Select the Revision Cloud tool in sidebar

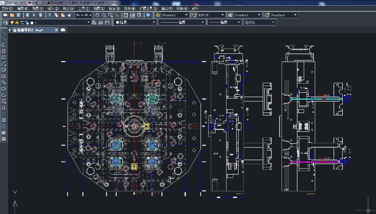click(x=3, y=76)
